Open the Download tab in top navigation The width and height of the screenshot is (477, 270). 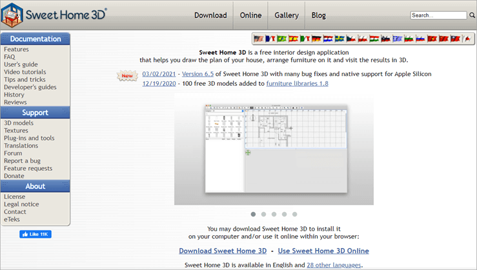point(210,15)
